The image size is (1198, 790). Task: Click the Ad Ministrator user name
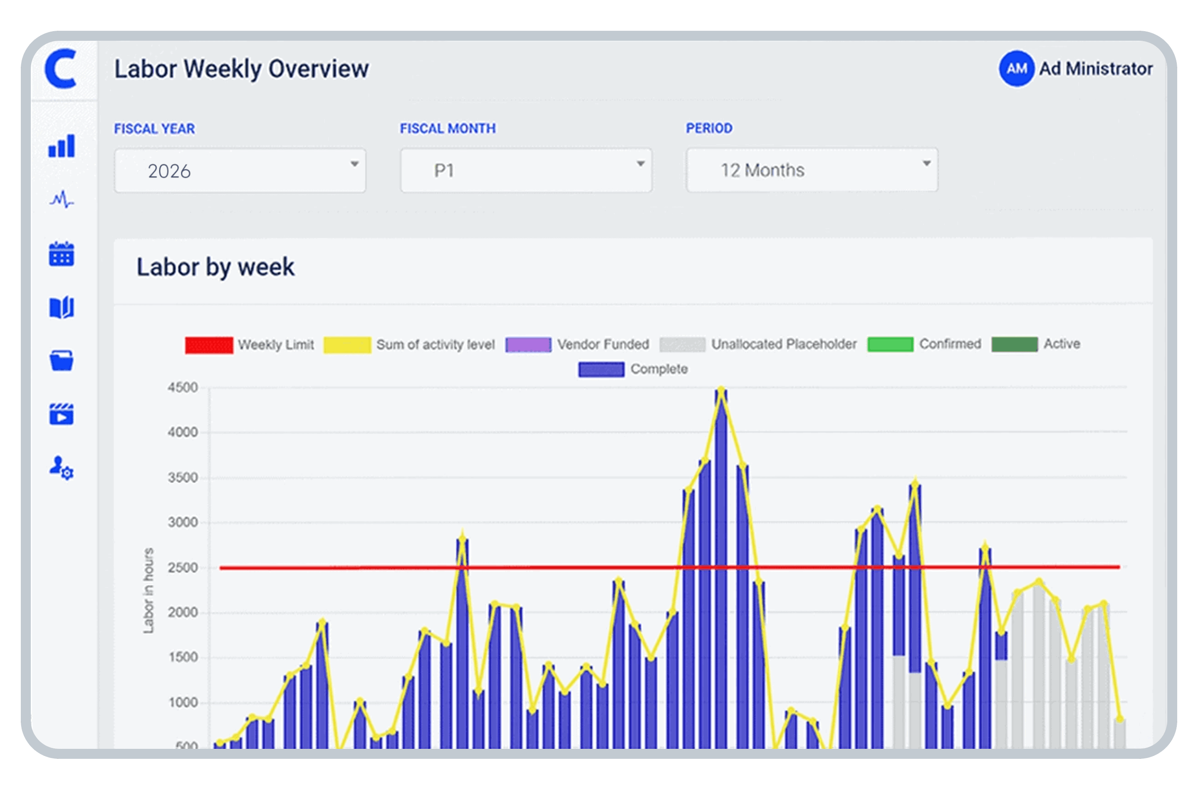tap(1096, 69)
